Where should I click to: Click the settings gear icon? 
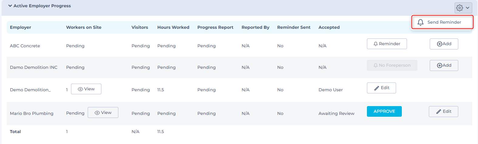pyautogui.click(x=459, y=8)
